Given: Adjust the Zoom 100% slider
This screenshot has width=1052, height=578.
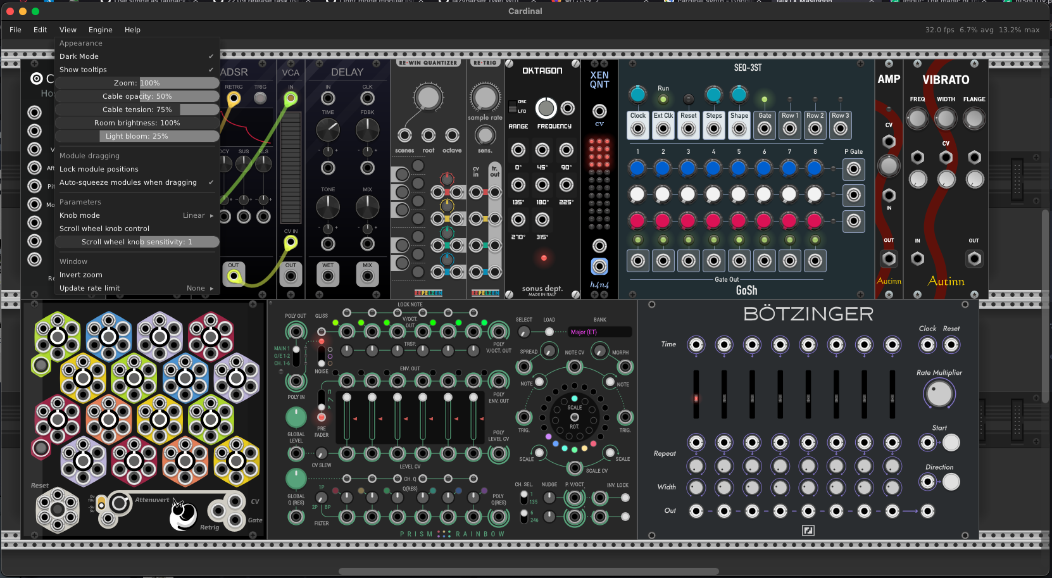Looking at the screenshot, I should (x=137, y=83).
